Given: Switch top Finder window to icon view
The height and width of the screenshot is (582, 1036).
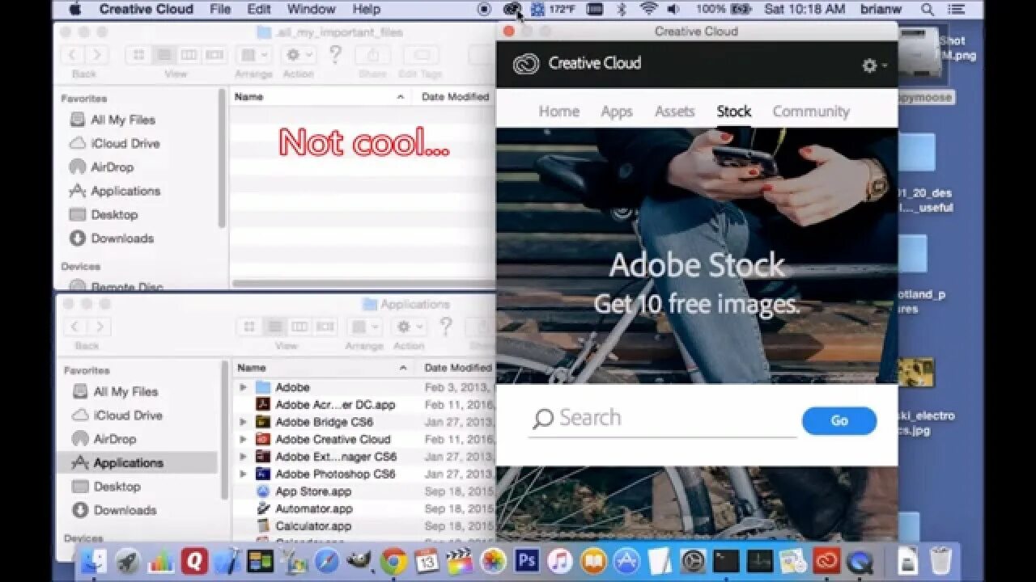Looking at the screenshot, I should pyautogui.click(x=138, y=55).
